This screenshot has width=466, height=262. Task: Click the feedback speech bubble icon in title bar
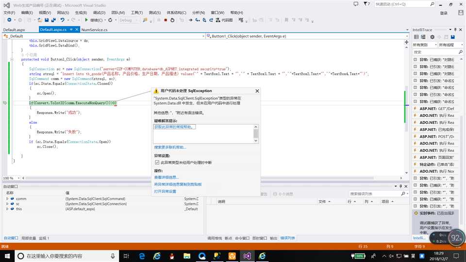(x=356, y=4)
